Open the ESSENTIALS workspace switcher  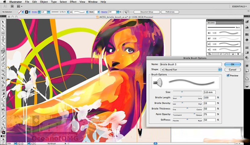[x=239, y=6]
